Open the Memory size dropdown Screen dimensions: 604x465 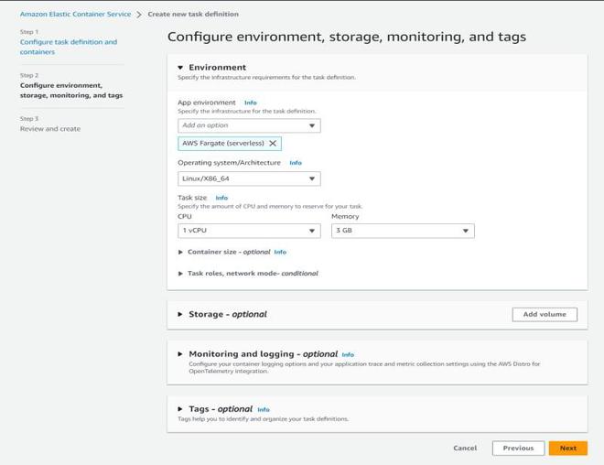pyautogui.click(x=403, y=231)
